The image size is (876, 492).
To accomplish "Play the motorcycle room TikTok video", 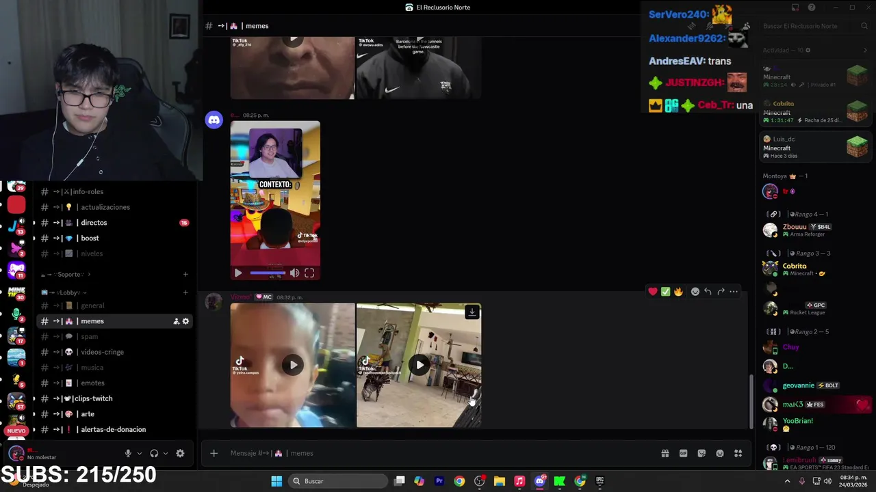I will coord(420,365).
